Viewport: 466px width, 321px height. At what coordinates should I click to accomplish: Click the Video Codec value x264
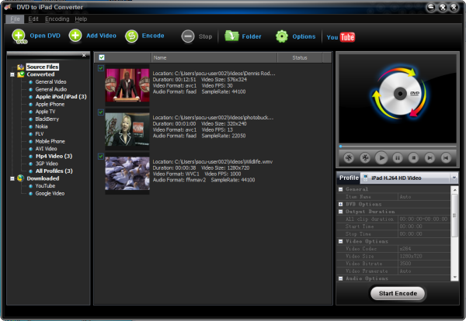point(424,249)
